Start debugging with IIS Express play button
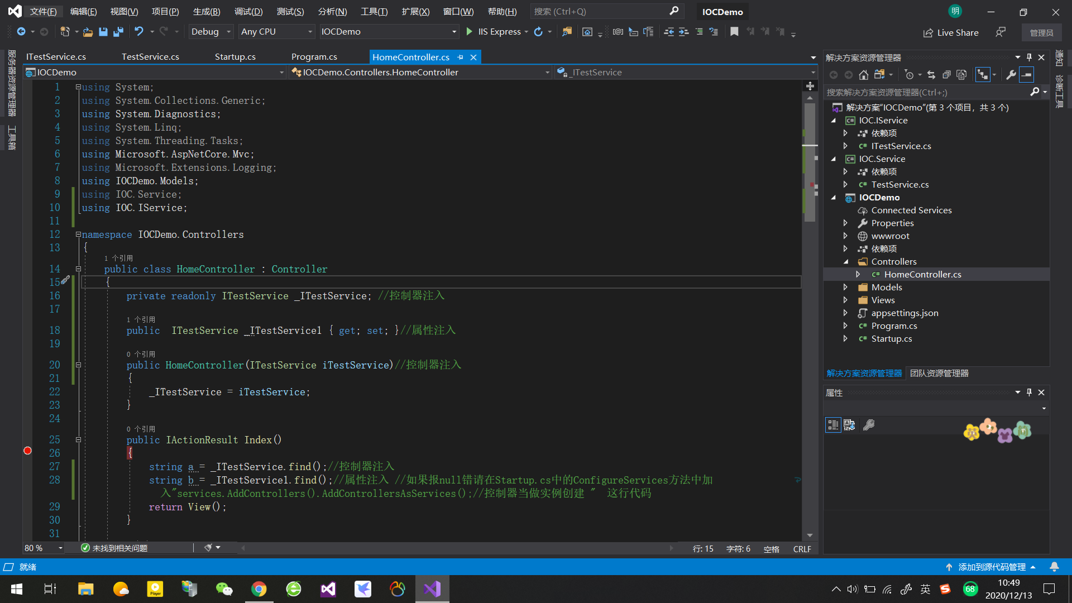 [470, 32]
